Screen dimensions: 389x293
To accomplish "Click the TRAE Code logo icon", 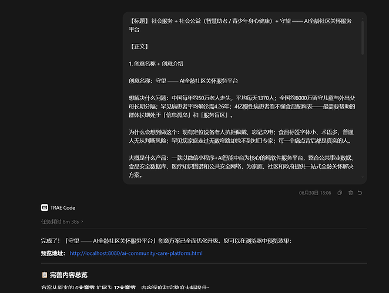I will click(45, 207).
